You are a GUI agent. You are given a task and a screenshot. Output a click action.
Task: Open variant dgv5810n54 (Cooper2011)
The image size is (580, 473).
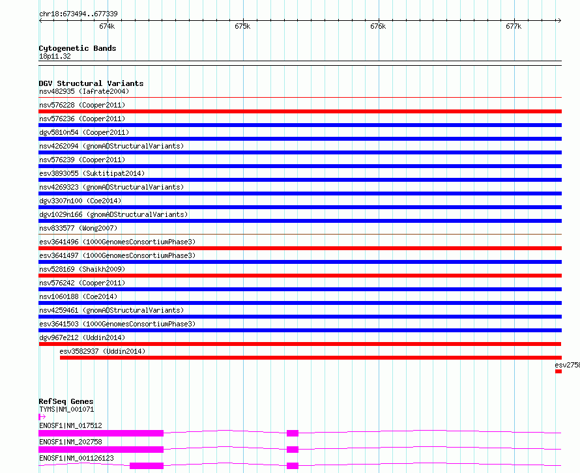[84, 132]
